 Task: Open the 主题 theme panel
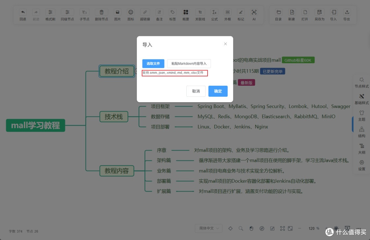(x=361, y=116)
